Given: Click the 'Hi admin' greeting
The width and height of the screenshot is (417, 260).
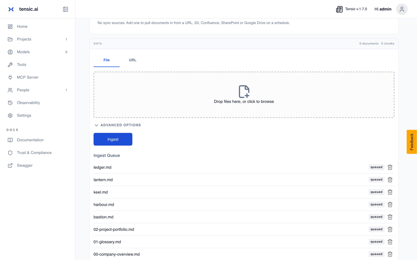Looking at the screenshot, I should [x=383, y=9].
